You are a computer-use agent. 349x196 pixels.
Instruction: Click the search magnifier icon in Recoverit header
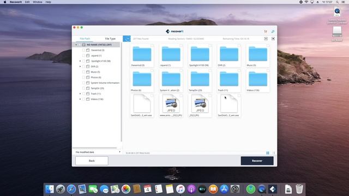point(273,32)
